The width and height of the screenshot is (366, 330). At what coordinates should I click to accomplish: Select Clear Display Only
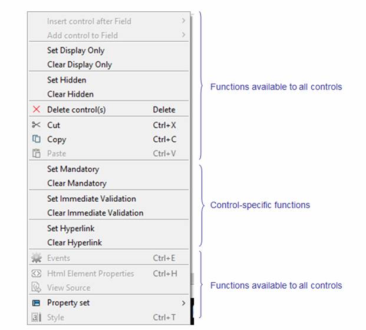(x=79, y=65)
